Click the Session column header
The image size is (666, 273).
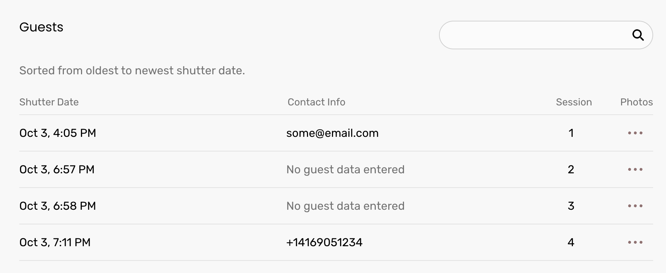574,102
